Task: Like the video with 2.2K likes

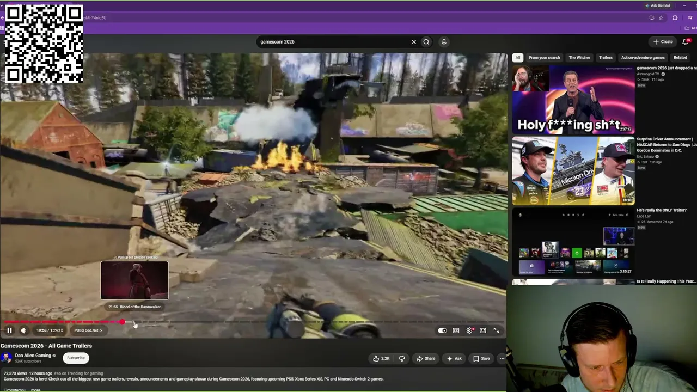Action: point(381,358)
